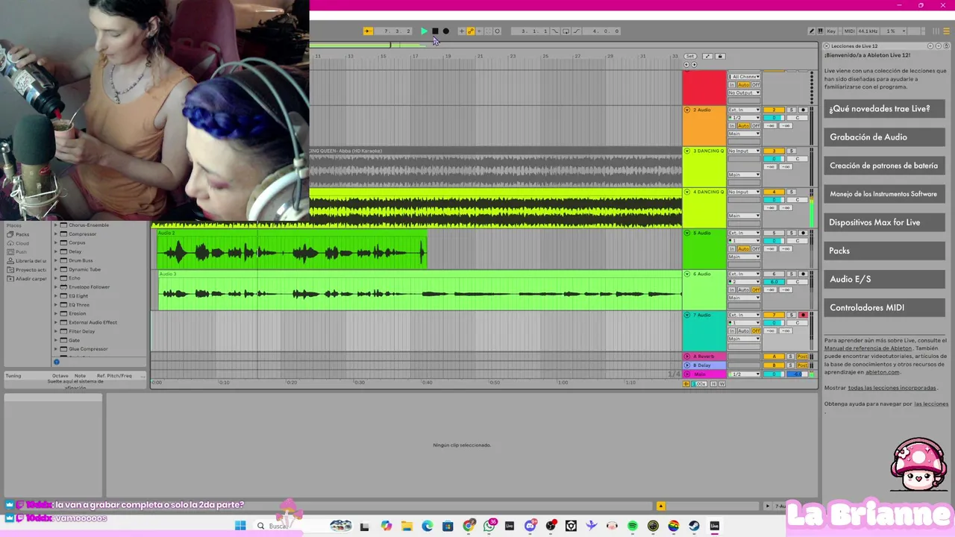Follow the ableton.com link
The height and width of the screenshot is (537, 955).
882,372
